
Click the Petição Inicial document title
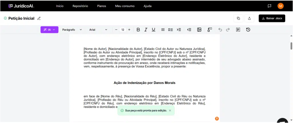click(x=21, y=18)
